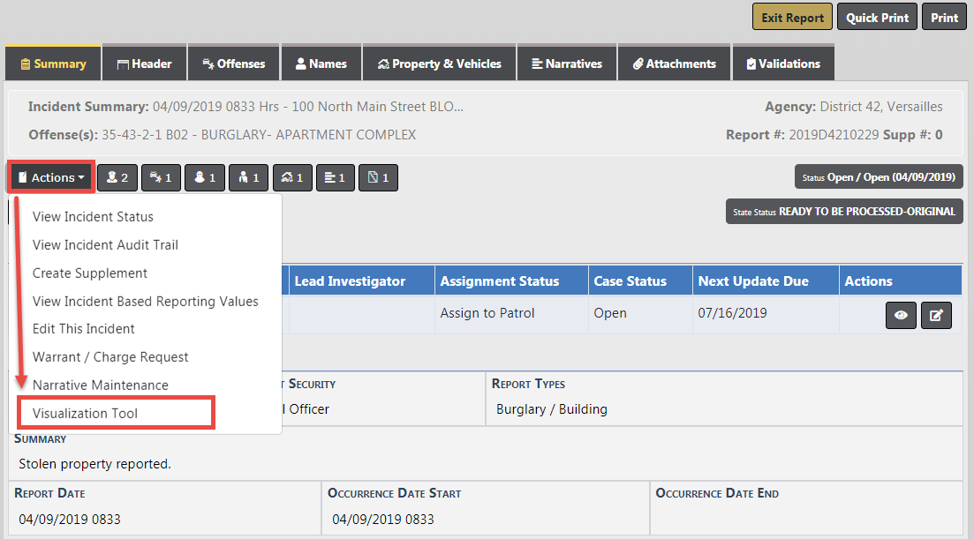This screenshot has width=974, height=539.
Task: Select Visualization Tool from the Actions menu
Action: tap(85, 413)
